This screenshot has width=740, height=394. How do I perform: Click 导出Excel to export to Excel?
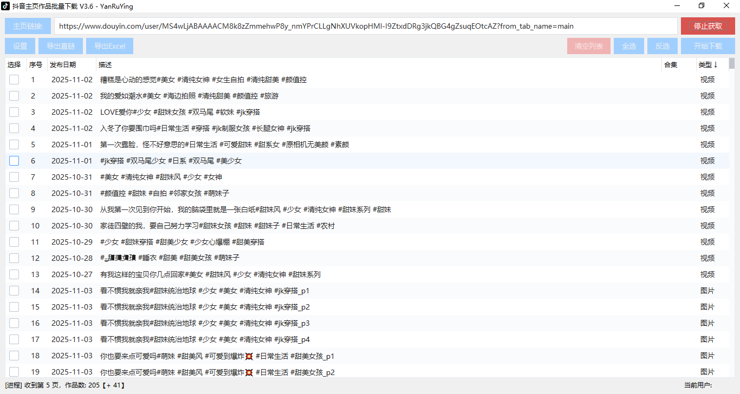click(109, 46)
